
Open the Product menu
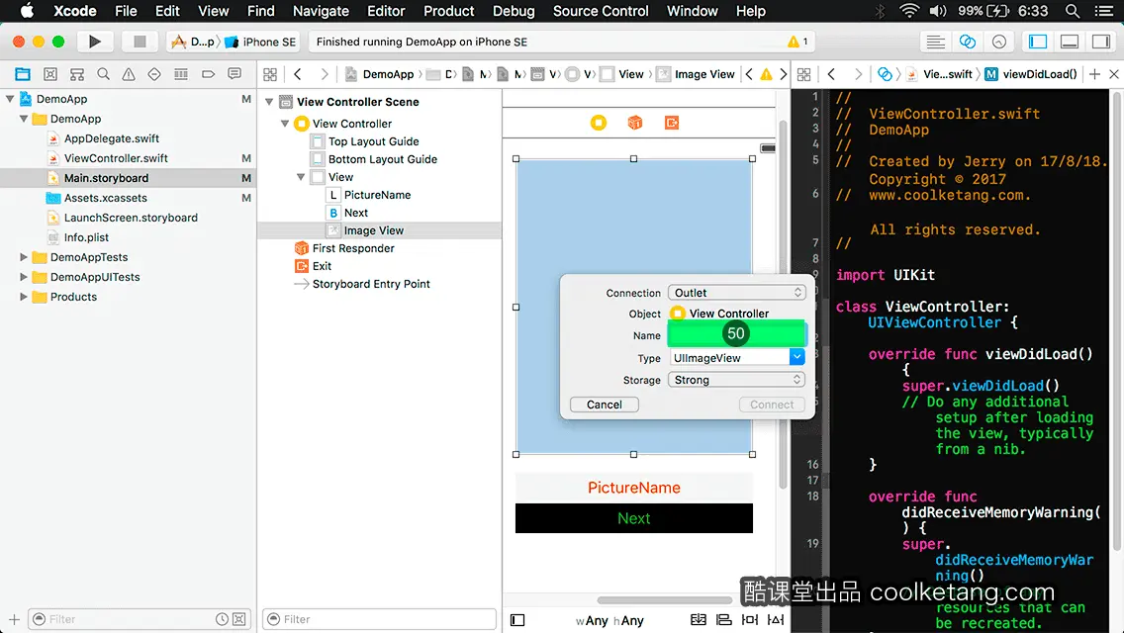[449, 11]
